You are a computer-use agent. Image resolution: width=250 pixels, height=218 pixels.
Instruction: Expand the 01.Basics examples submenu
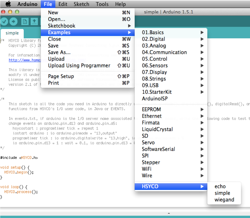(171, 32)
